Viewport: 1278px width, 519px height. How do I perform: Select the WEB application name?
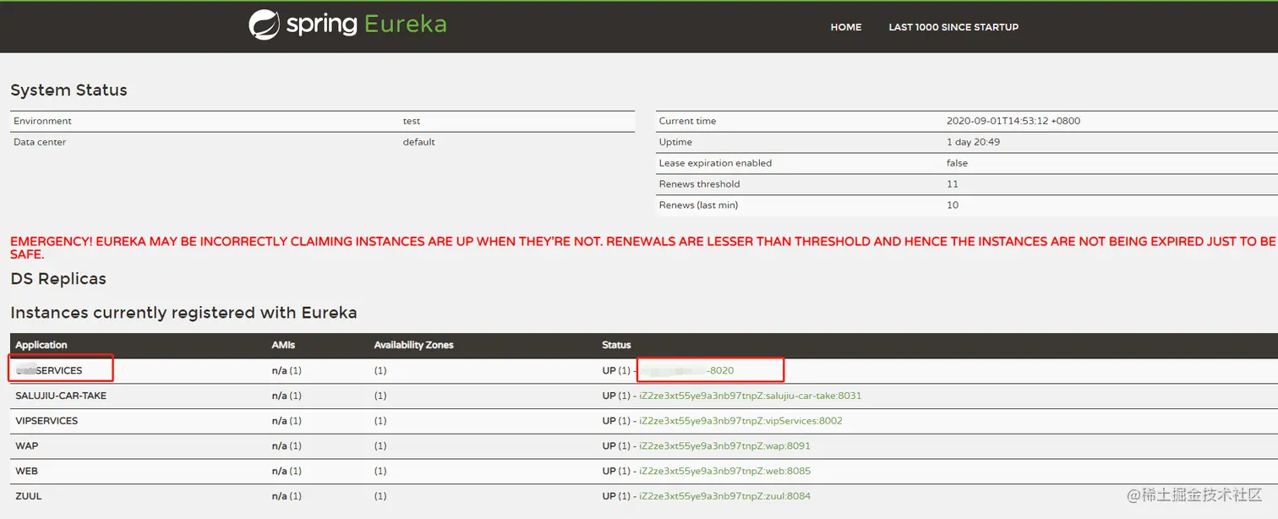(x=26, y=471)
